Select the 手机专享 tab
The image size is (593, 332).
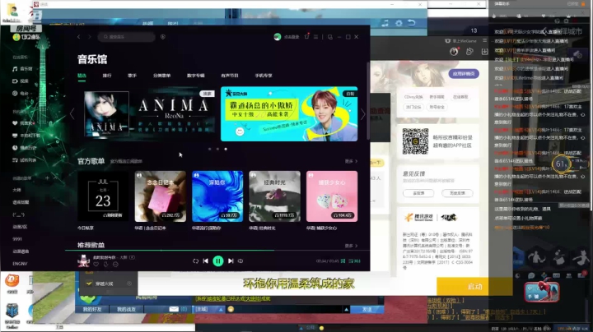pyautogui.click(x=264, y=76)
